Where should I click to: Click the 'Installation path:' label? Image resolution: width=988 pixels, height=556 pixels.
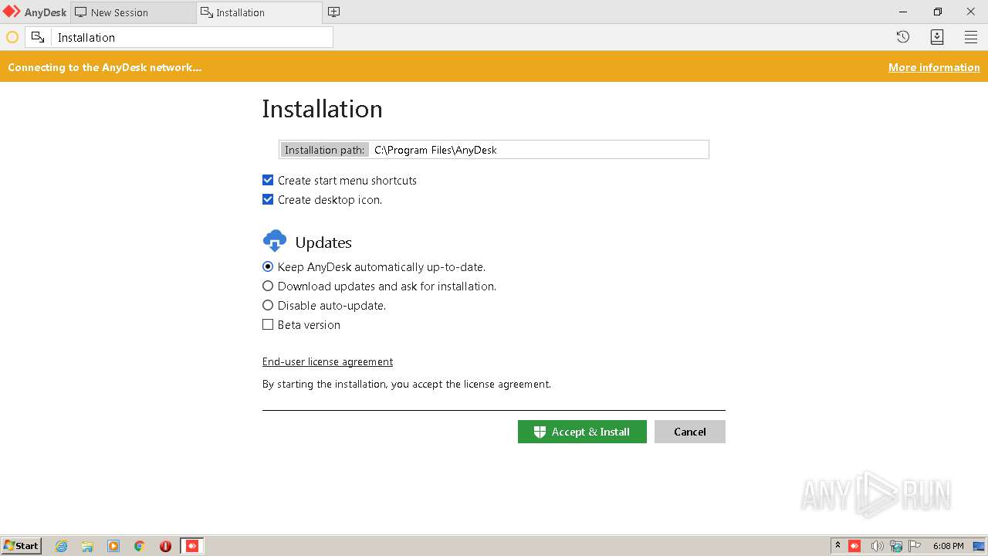coord(325,150)
